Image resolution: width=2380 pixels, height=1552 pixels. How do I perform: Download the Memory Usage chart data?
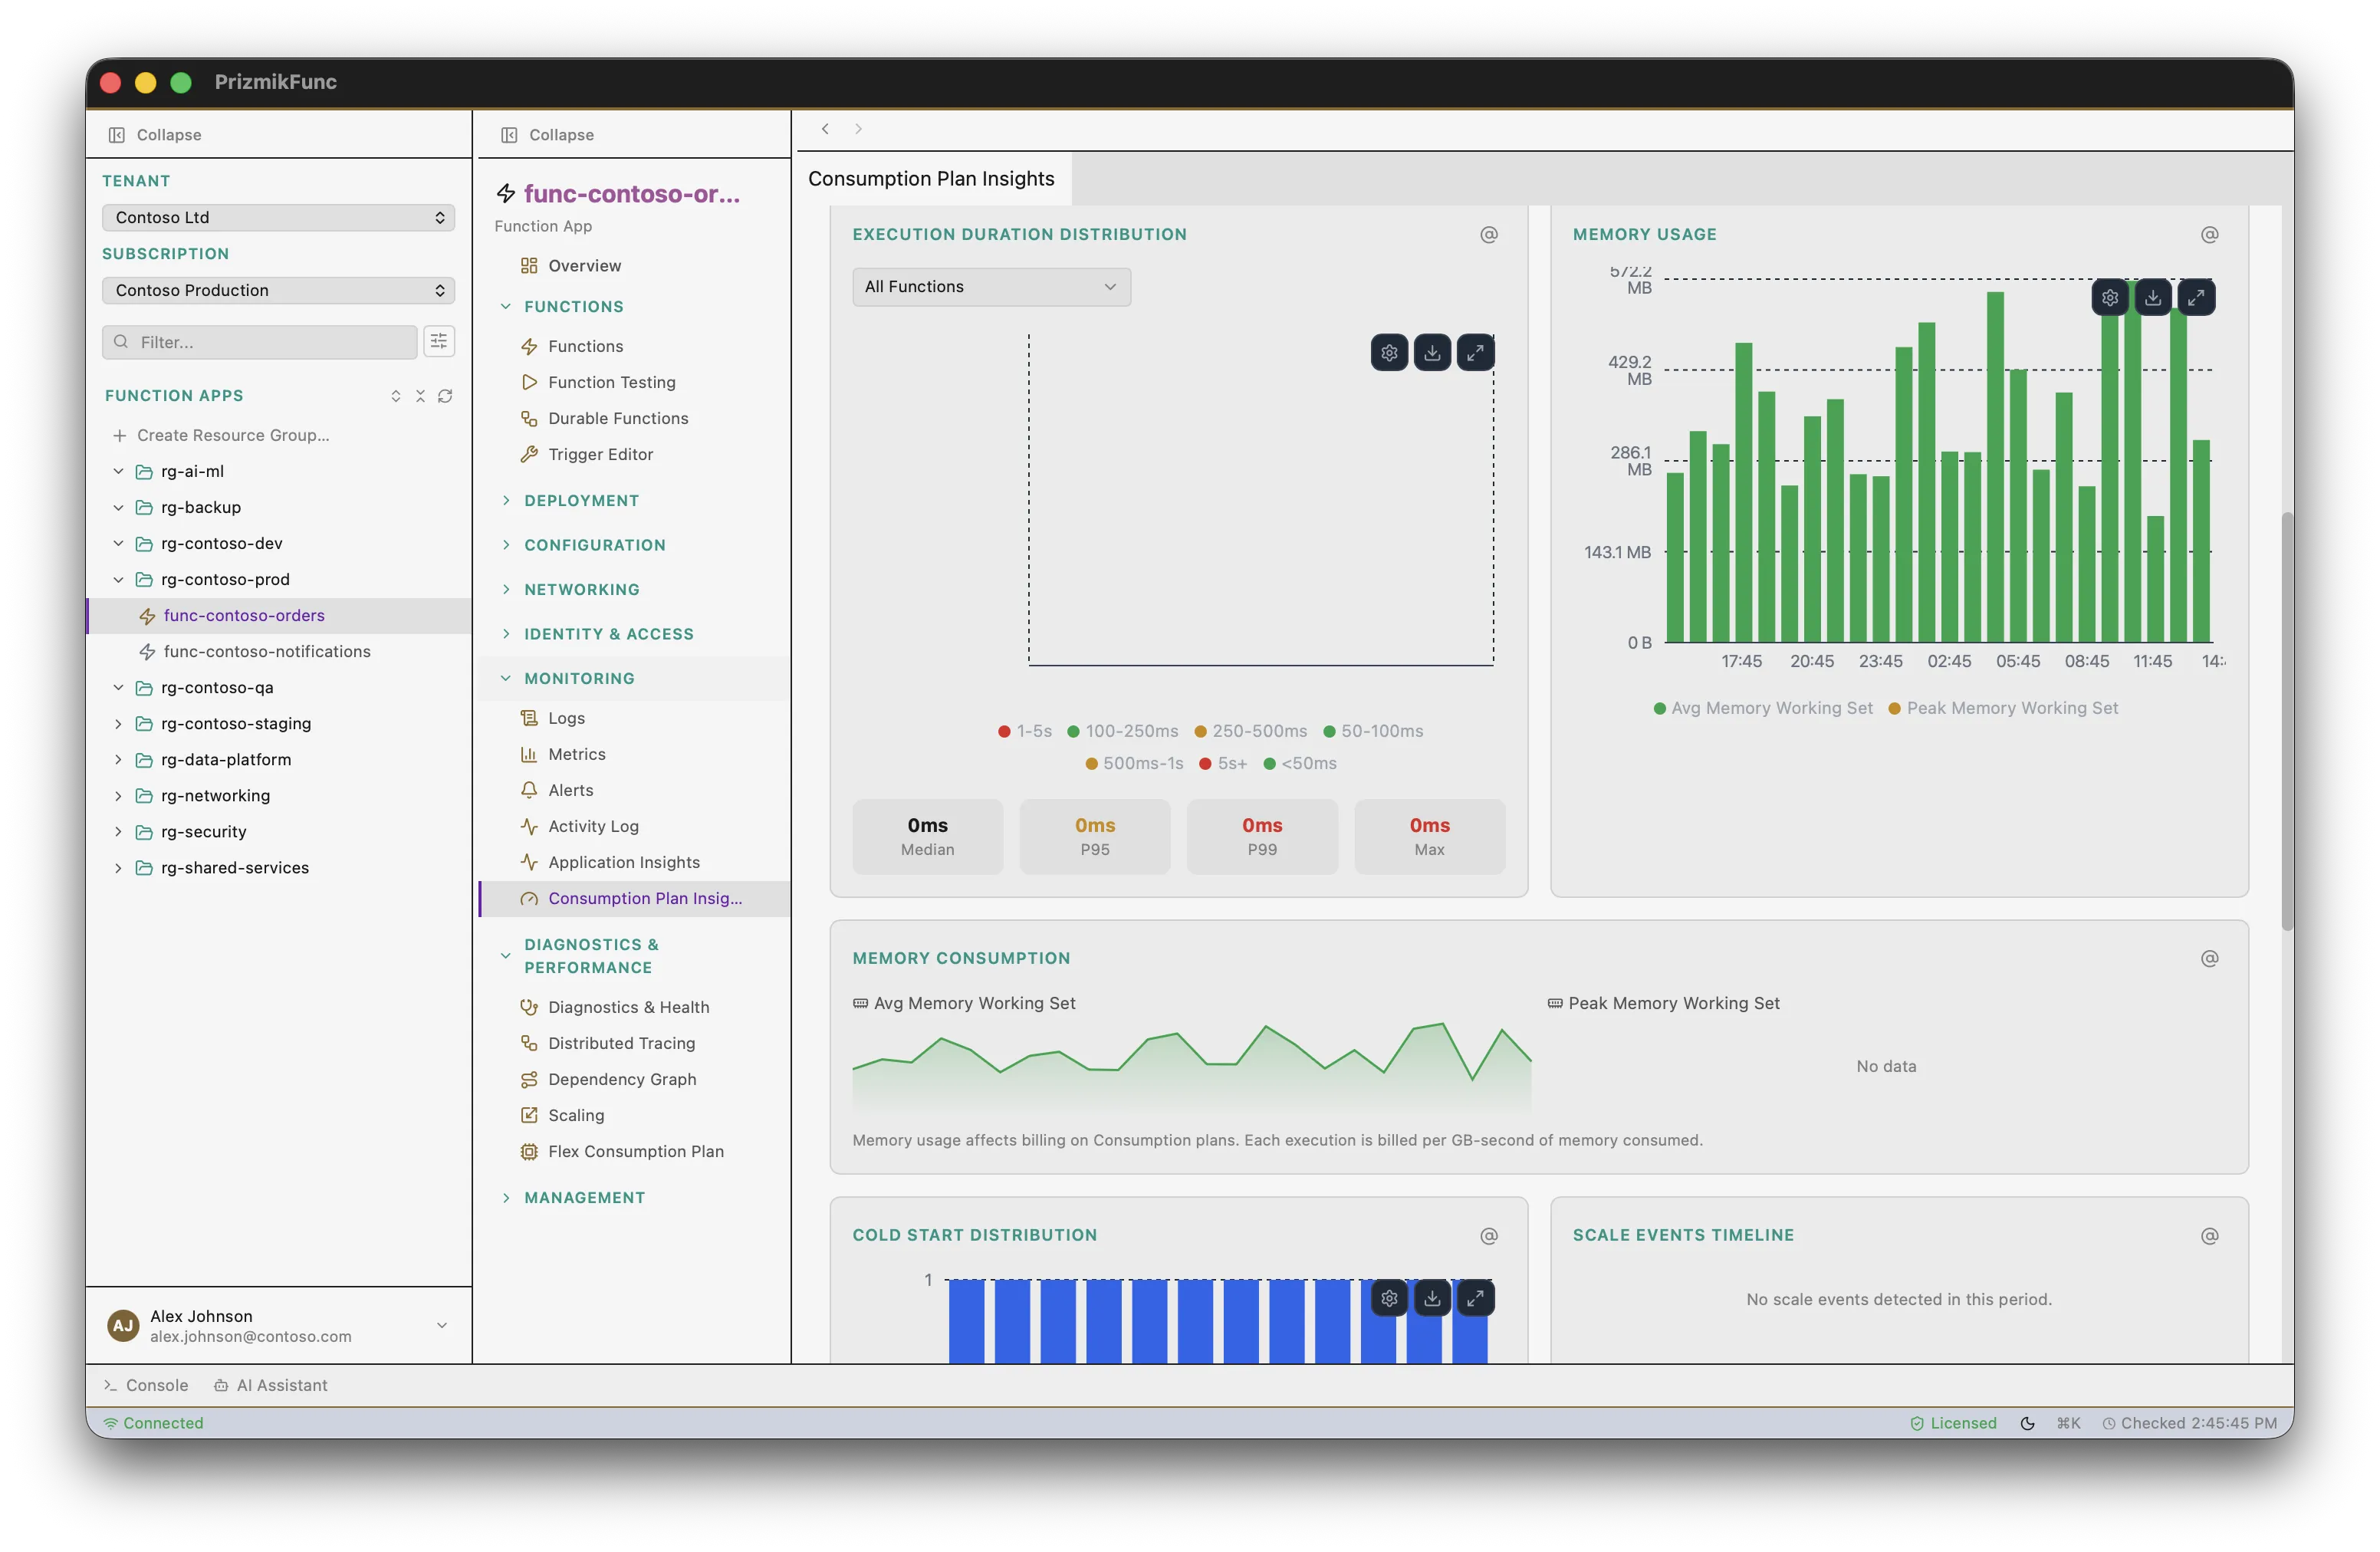click(x=2153, y=297)
